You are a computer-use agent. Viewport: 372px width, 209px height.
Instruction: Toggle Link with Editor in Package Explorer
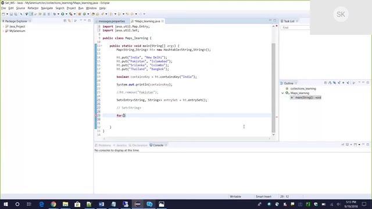tap(70, 21)
